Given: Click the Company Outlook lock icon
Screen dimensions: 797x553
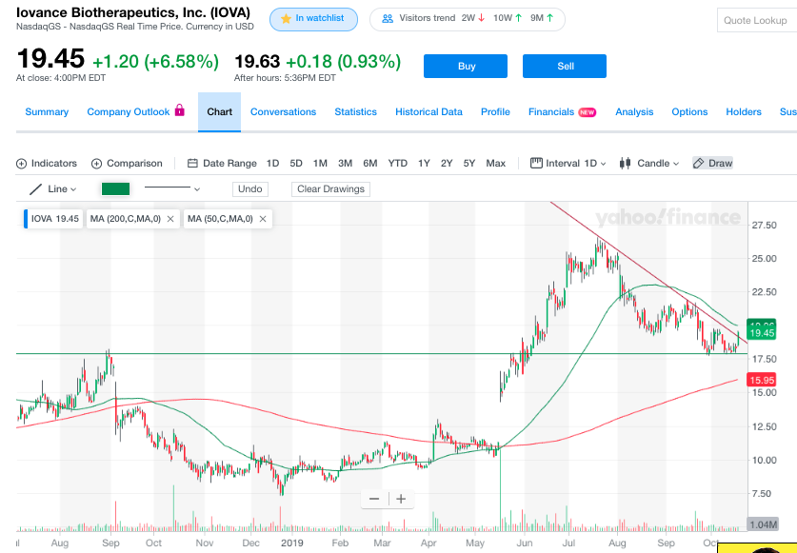Looking at the screenshot, I should 179,109.
